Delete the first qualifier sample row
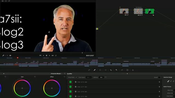 click(x=159, y=82)
